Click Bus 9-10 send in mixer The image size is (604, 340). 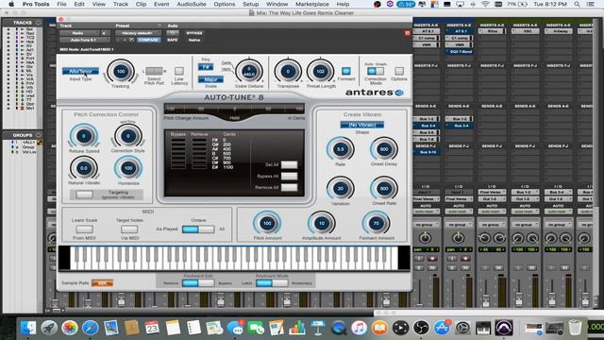coord(427,152)
